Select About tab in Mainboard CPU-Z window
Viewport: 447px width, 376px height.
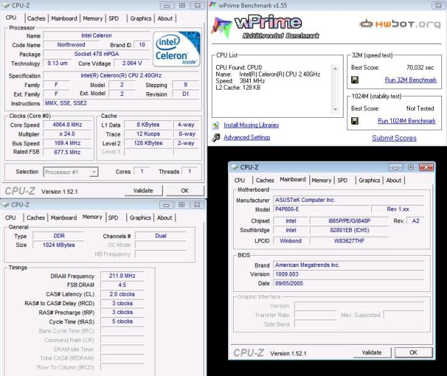coord(394,180)
